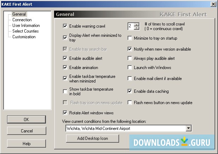The width and height of the screenshot is (218, 154).
Task: Click the Cancel button
Action: click(26, 131)
